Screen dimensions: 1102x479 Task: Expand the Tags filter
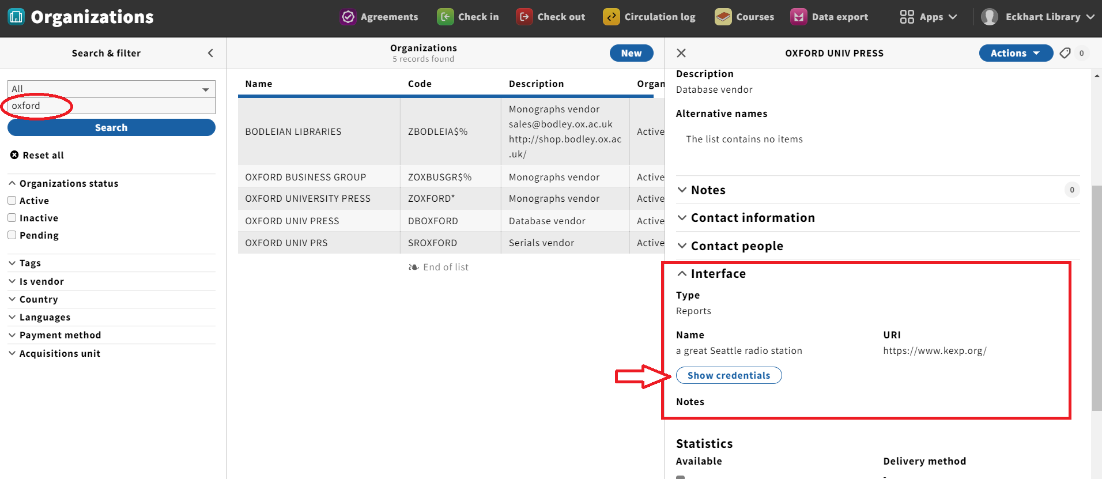point(25,263)
